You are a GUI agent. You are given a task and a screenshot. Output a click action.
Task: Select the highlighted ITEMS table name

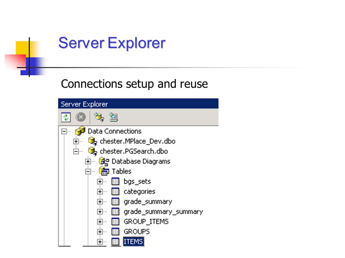[134, 242]
